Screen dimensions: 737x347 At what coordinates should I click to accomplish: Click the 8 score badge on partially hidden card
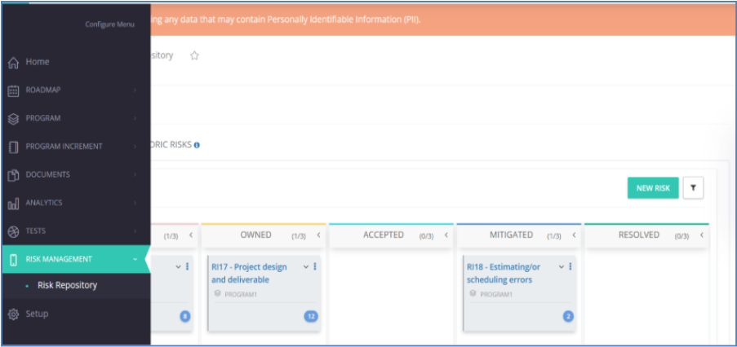(185, 317)
